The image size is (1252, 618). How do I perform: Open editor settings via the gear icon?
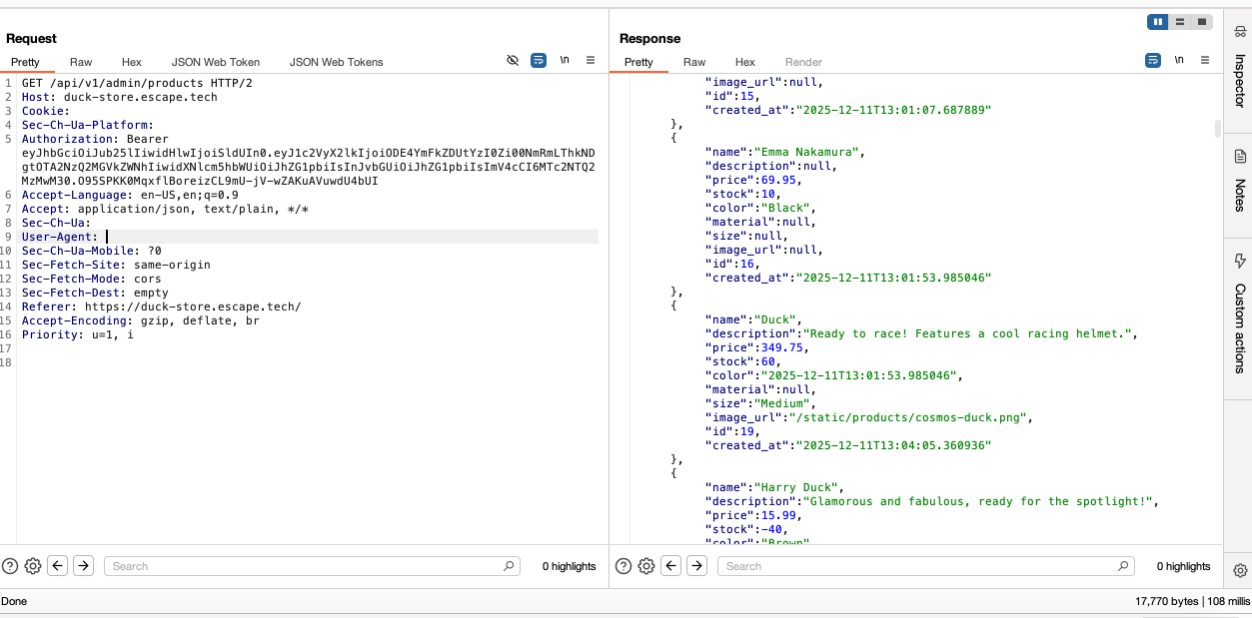(32, 566)
